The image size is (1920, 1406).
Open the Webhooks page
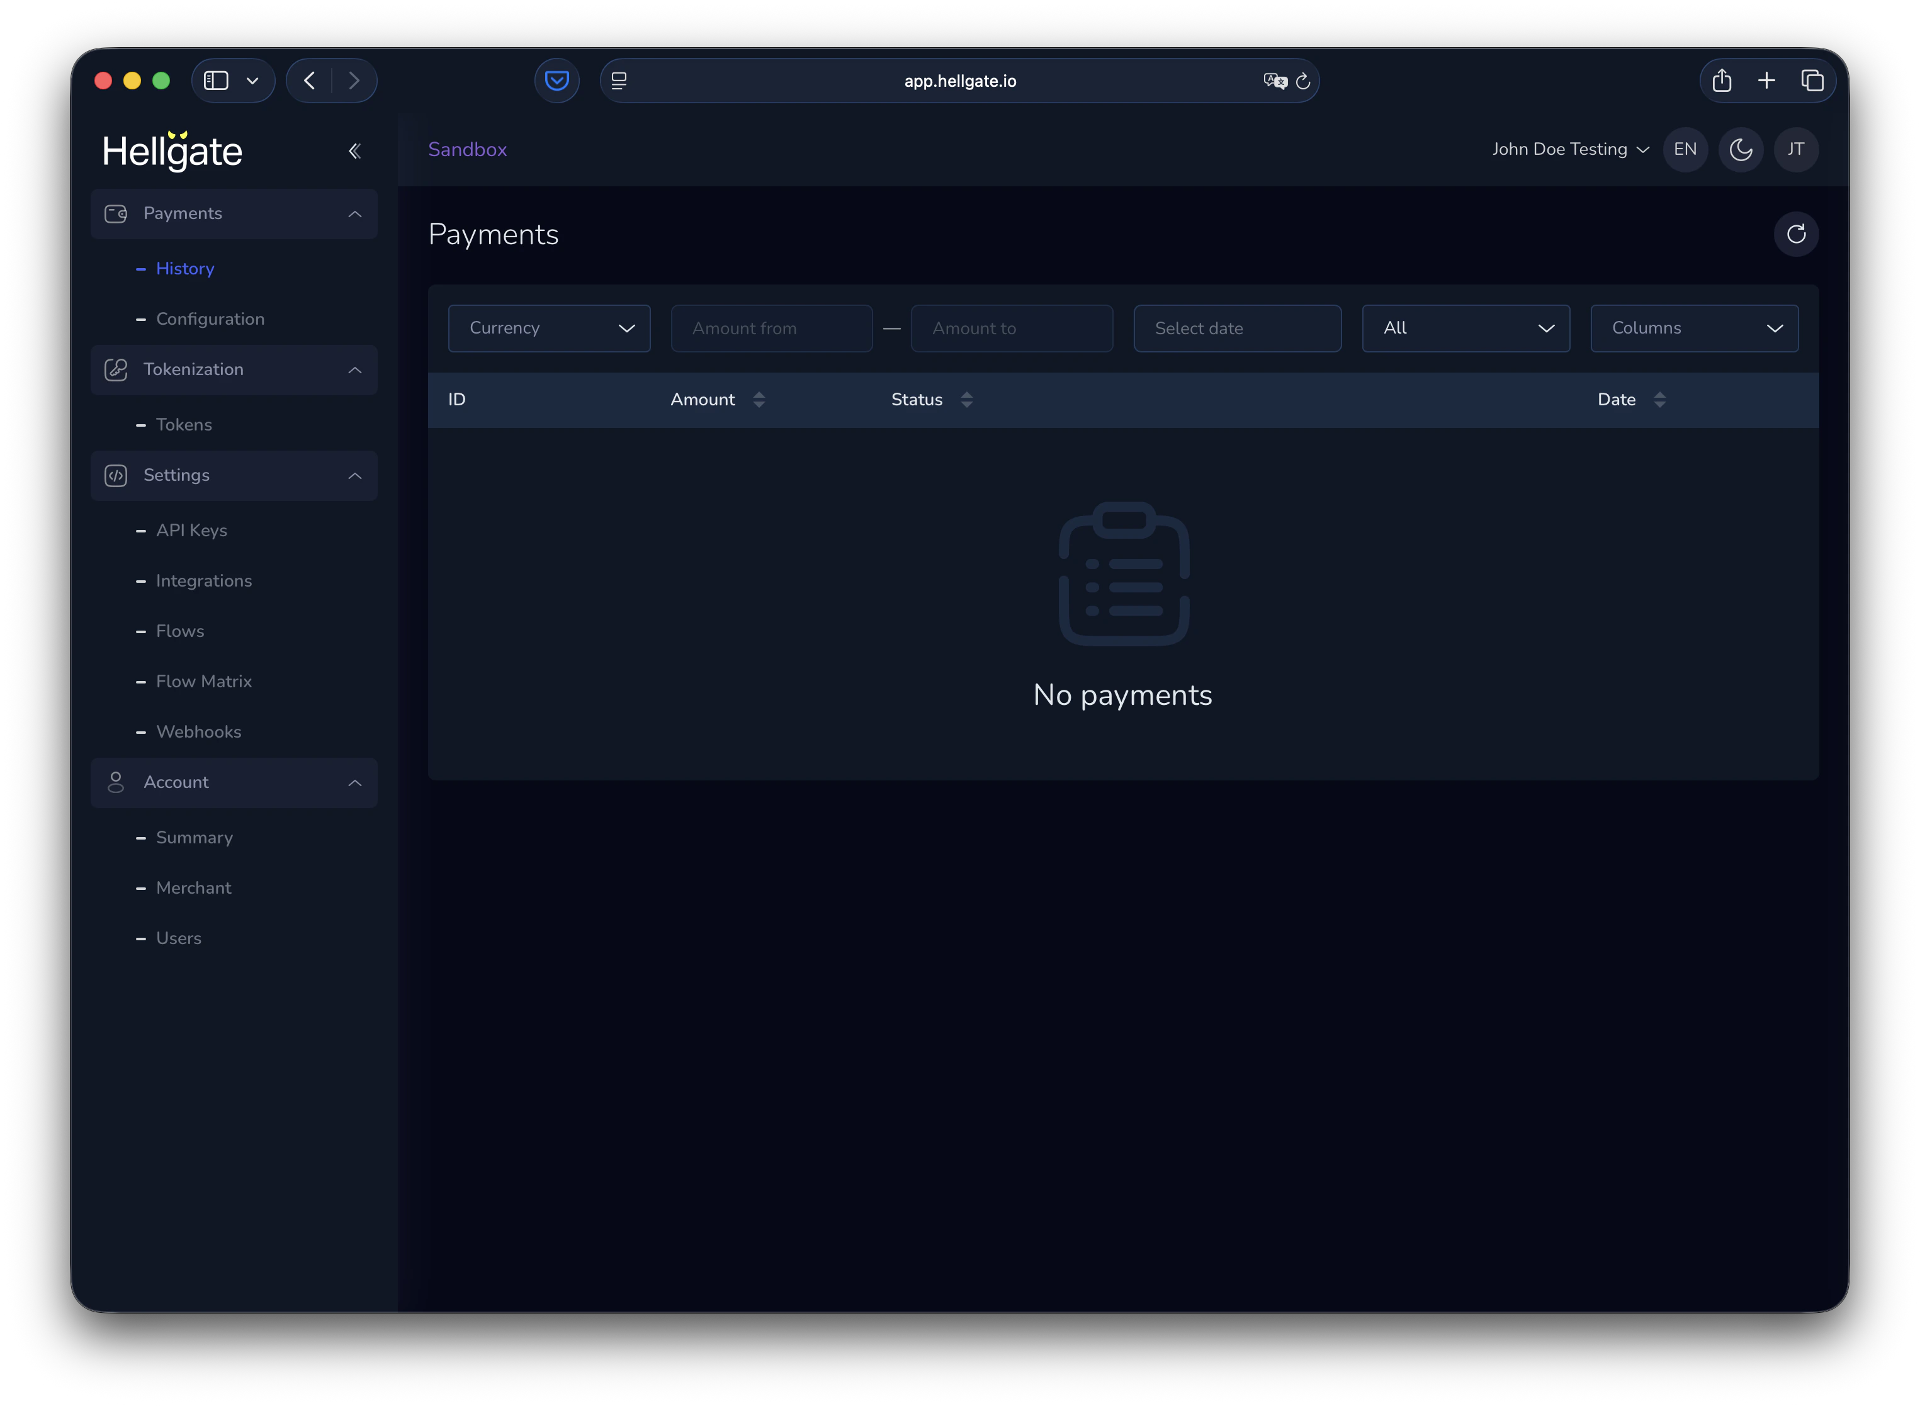[198, 731]
